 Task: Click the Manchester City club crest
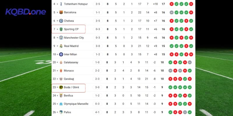coord(61,37)
